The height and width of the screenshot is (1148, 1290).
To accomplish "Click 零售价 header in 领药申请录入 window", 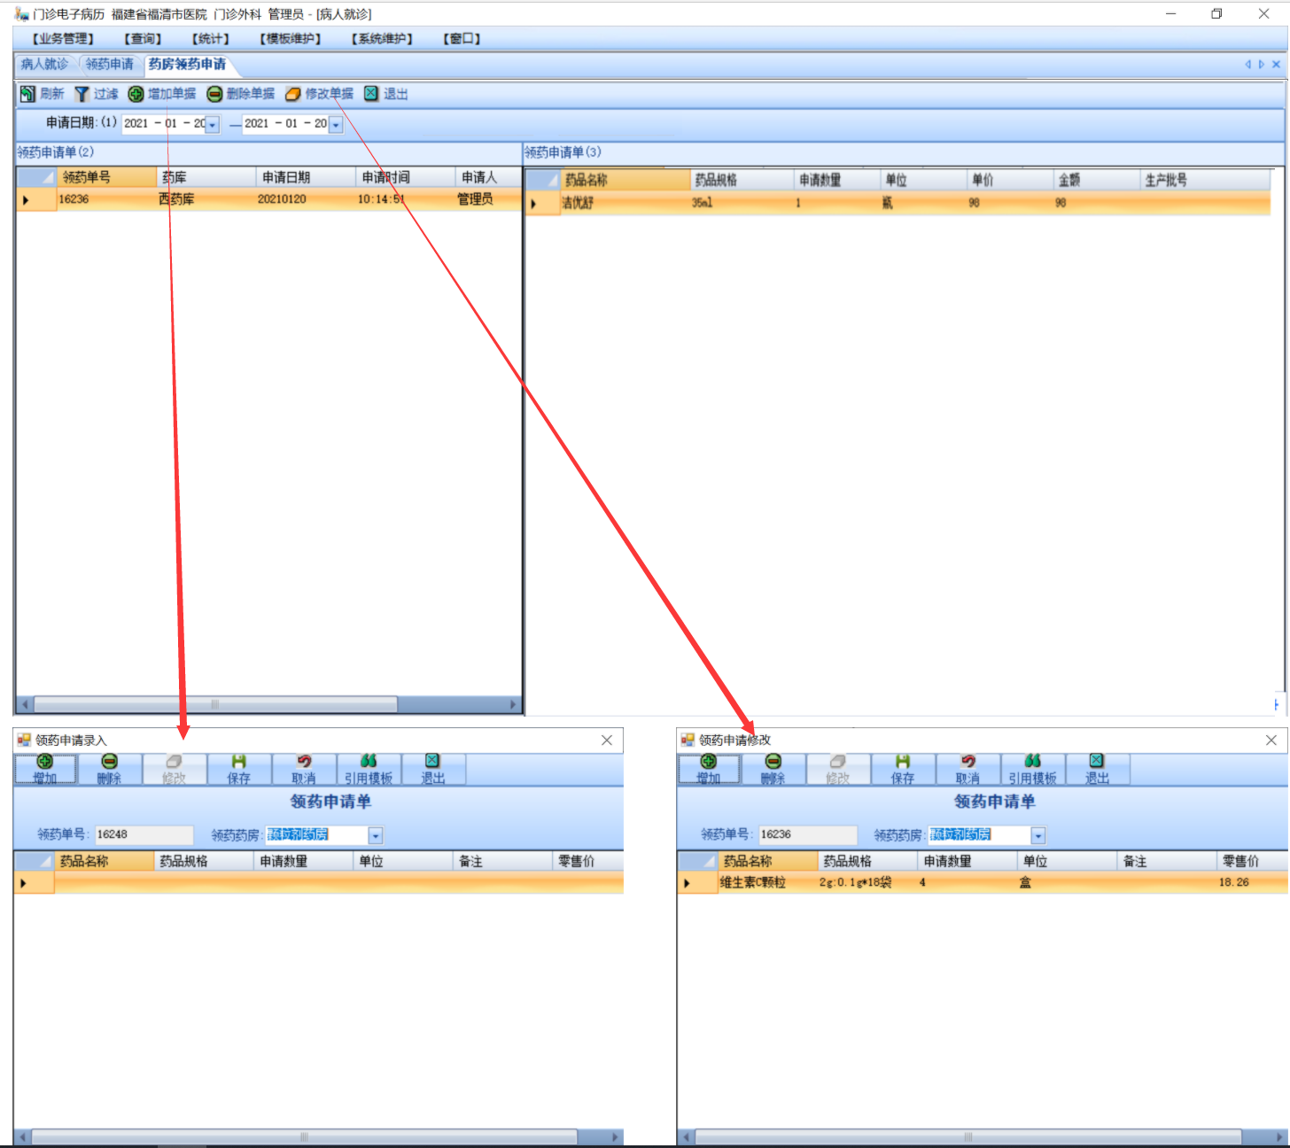I will [588, 861].
